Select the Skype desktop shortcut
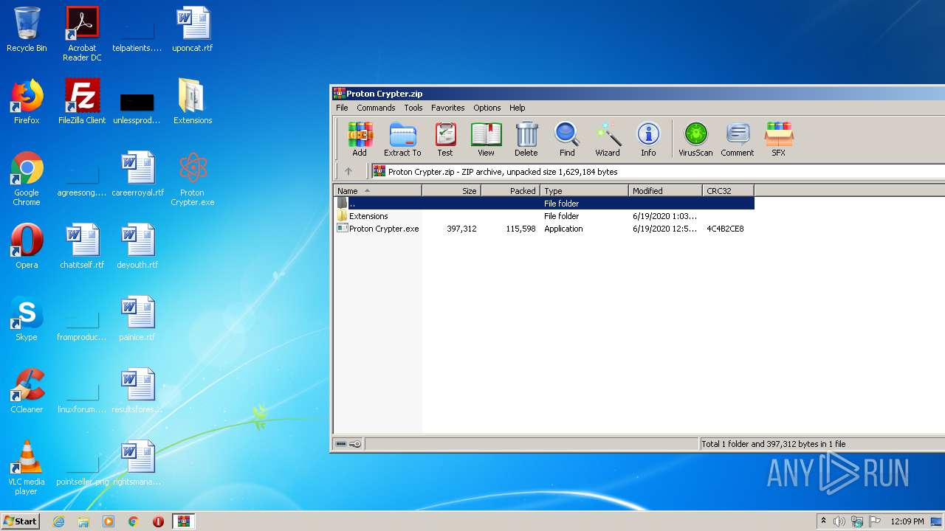 point(27,319)
